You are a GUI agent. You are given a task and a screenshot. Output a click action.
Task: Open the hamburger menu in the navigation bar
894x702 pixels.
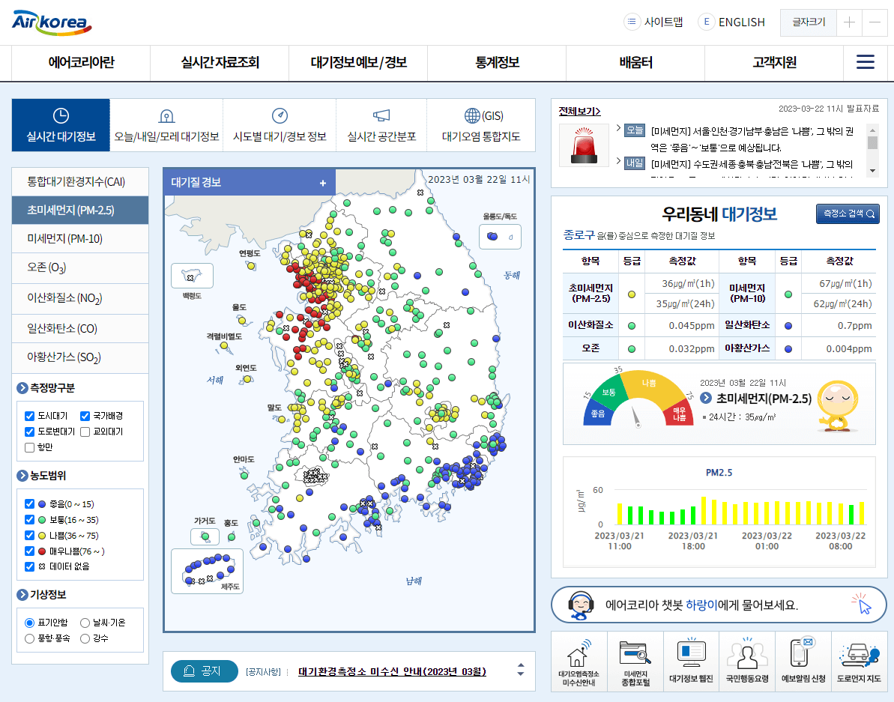[866, 62]
